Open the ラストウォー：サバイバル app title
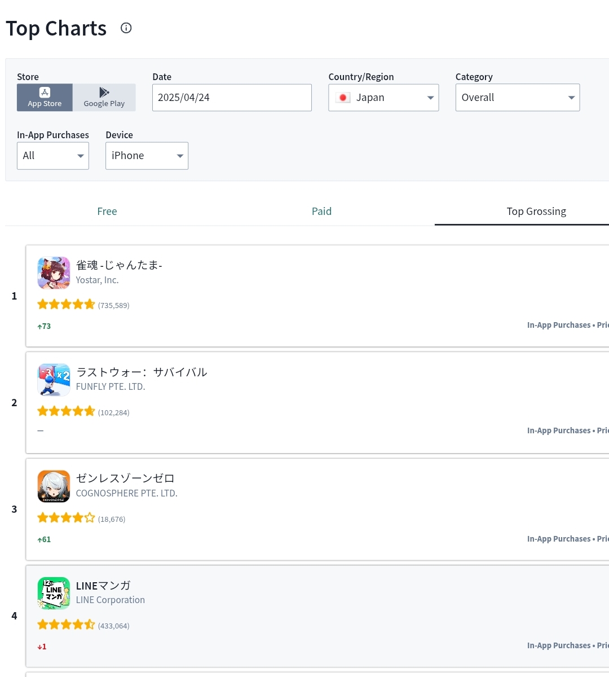The width and height of the screenshot is (609, 677). (x=142, y=372)
